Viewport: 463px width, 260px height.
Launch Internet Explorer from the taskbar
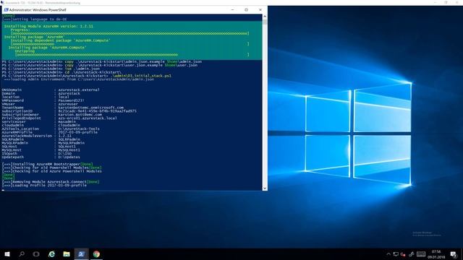tap(51, 254)
